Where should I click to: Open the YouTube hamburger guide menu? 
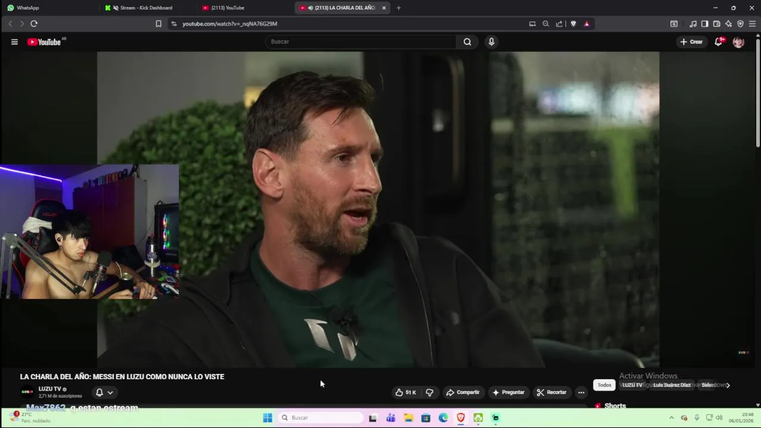click(14, 42)
